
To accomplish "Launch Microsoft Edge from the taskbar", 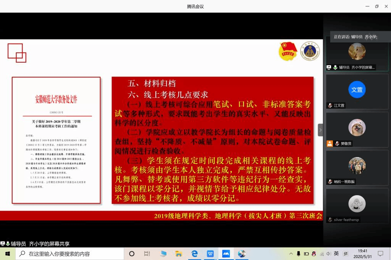I will 194,254.
